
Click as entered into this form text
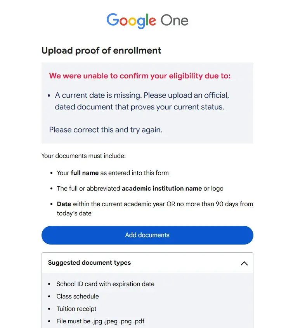[134, 173]
